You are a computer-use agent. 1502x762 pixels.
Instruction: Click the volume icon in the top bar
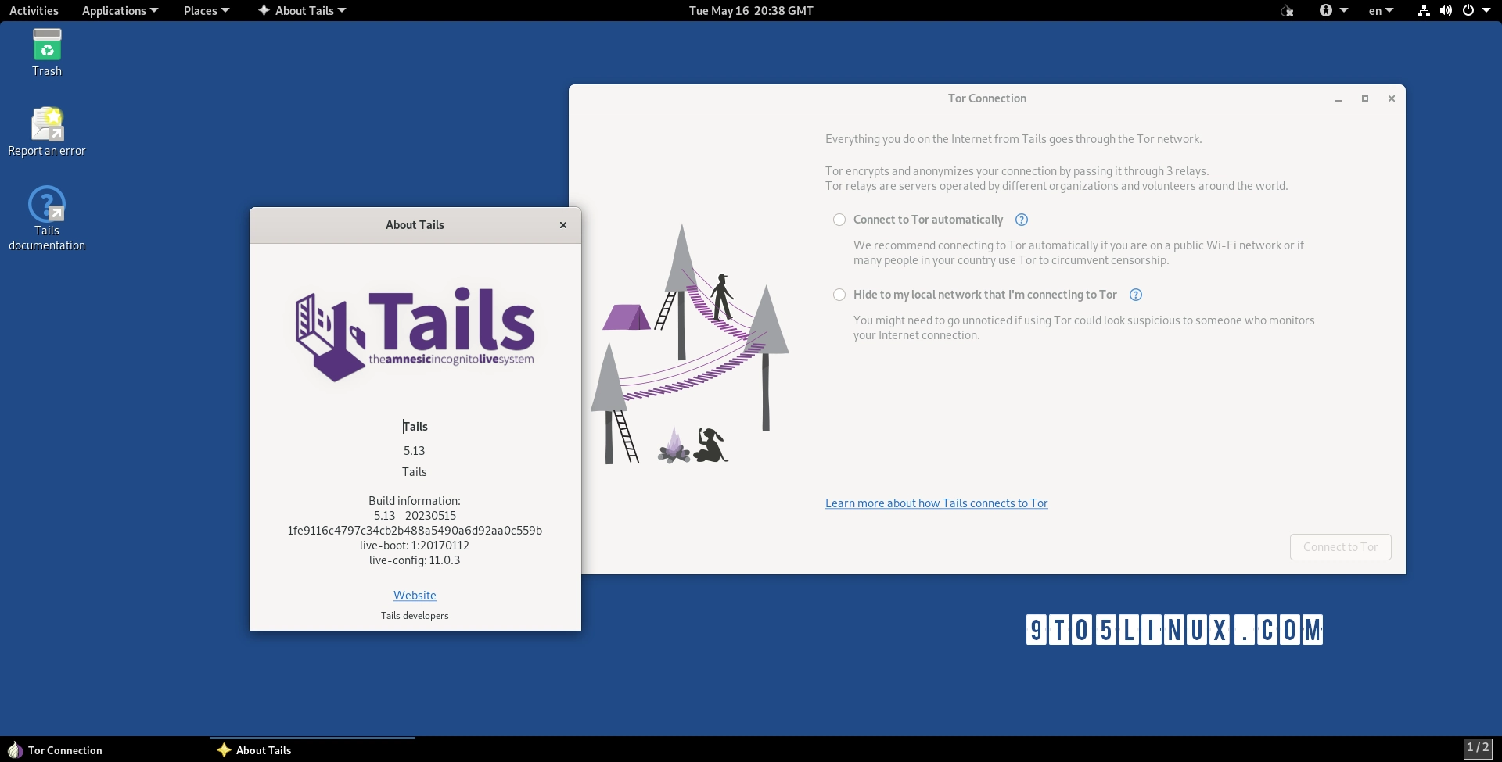pos(1445,11)
